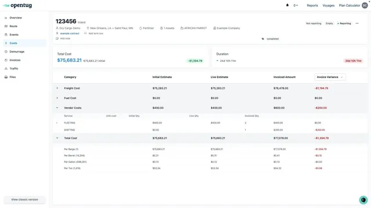Click the Vendor Costs variance -$200.00
371x208 pixels.
321,108
